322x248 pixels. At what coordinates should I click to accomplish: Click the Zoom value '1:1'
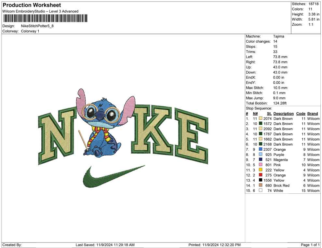[x=311, y=24]
